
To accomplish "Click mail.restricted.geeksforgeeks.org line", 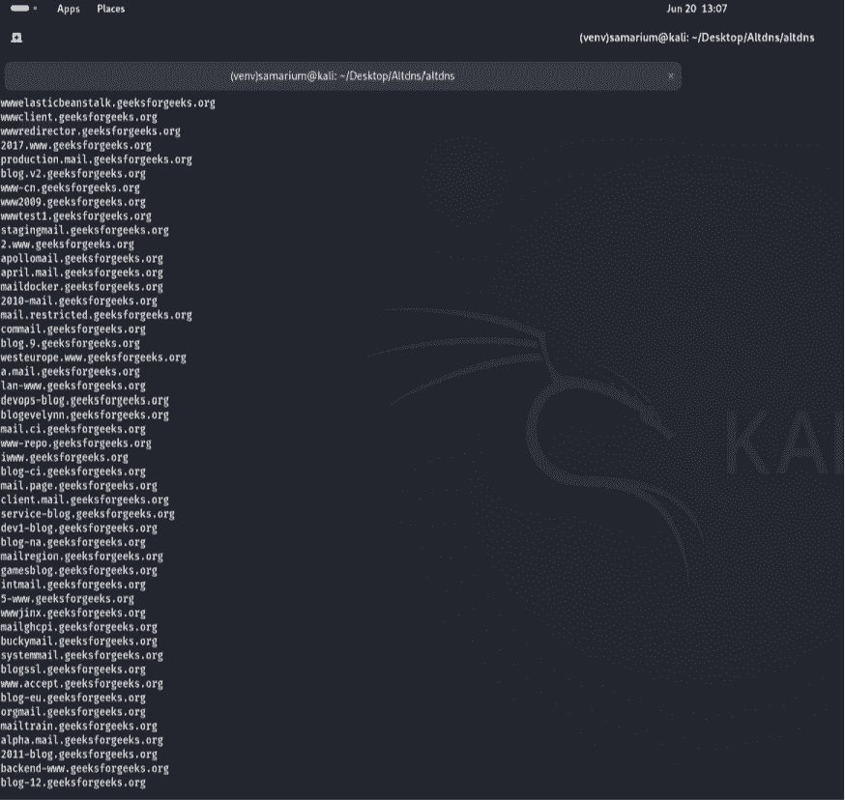I will tap(97, 315).
